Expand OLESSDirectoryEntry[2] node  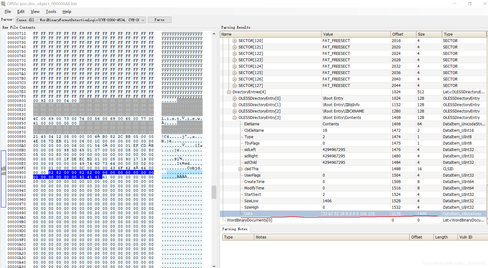tap(234, 111)
